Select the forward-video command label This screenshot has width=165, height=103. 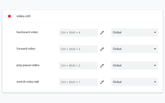(x=26, y=48)
